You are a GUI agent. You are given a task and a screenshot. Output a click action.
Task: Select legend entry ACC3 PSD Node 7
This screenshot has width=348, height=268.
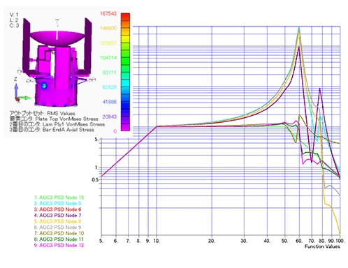click(x=57, y=216)
